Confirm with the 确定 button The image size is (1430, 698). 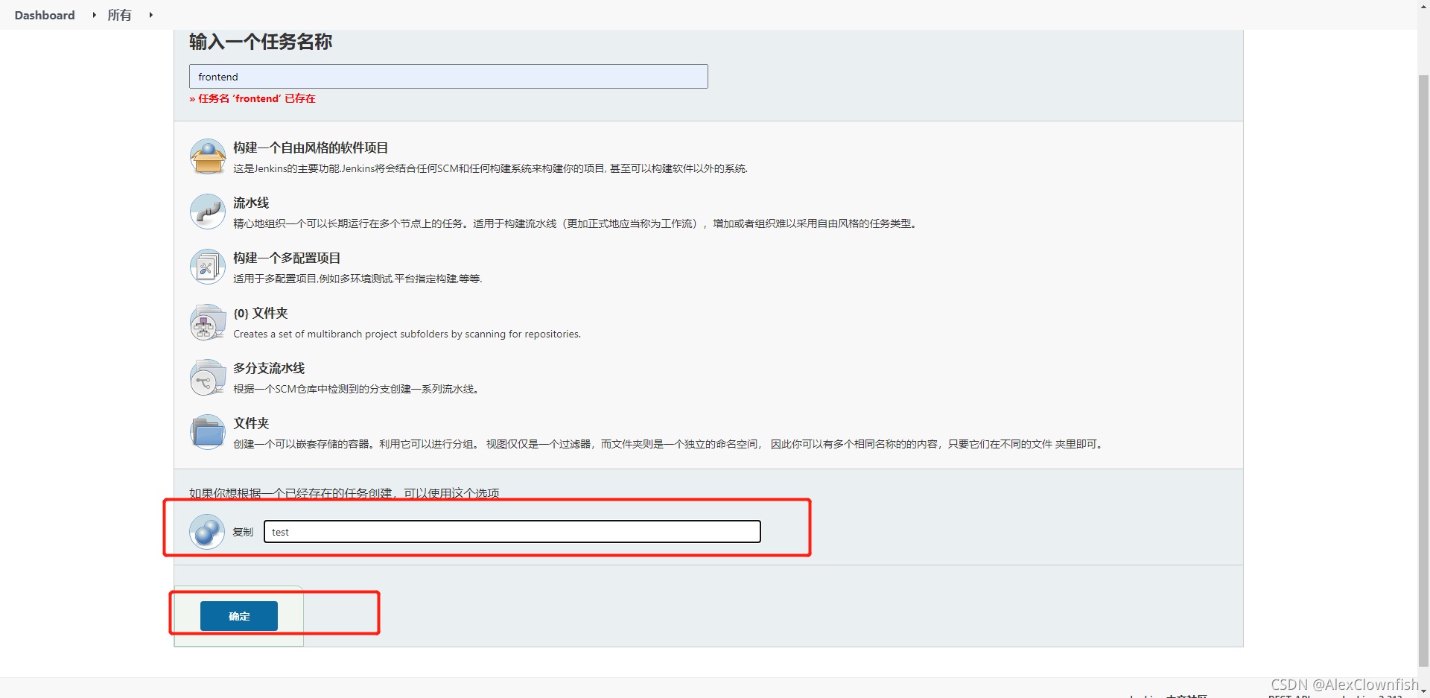tap(239, 616)
